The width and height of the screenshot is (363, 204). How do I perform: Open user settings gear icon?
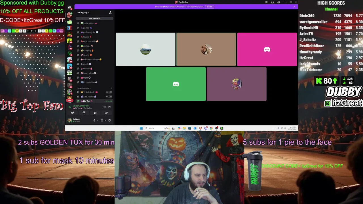[x=109, y=120]
